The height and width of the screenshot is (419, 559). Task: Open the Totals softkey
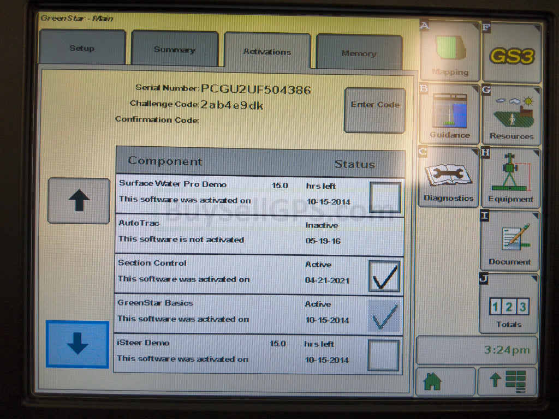(x=509, y=303)
